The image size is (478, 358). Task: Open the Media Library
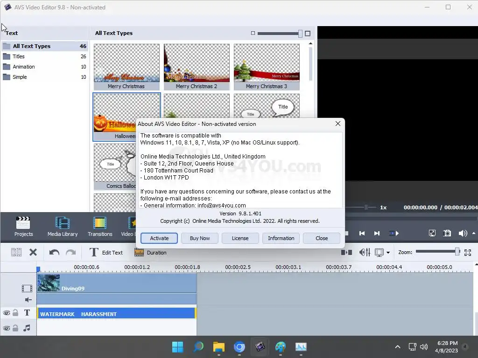63,227
